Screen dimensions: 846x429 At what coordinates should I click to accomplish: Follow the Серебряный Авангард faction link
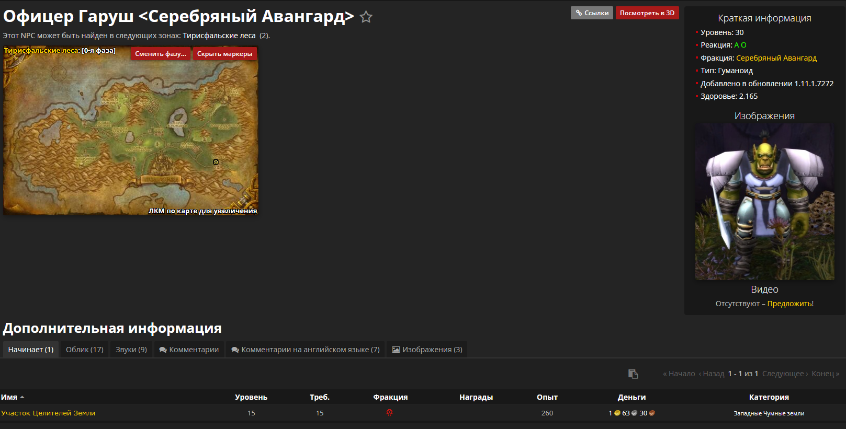coord(776,58)
